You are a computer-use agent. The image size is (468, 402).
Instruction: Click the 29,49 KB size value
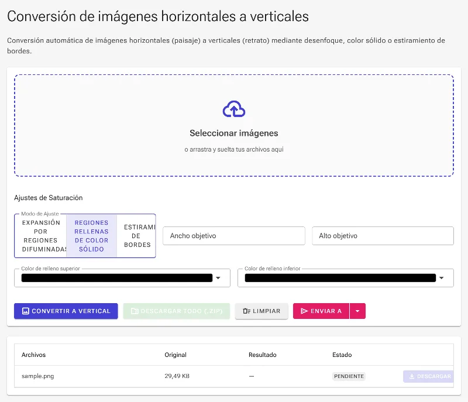[x=177, y=376]
